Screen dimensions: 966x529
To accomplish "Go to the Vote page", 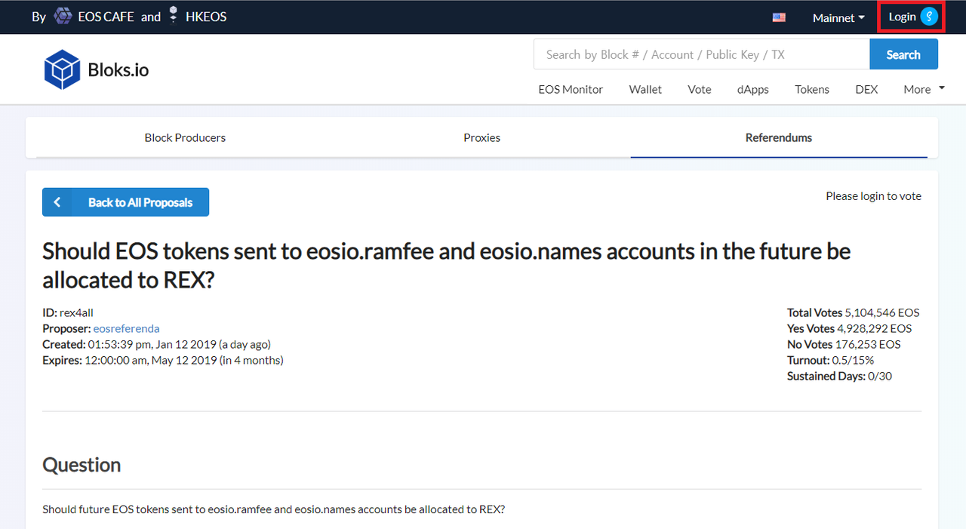I will (x=700, y=89).
